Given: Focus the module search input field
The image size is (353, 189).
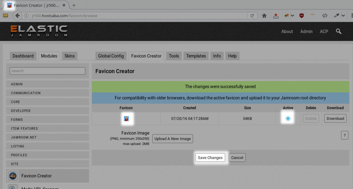Looking at the screenshot, I should point(47,71).
